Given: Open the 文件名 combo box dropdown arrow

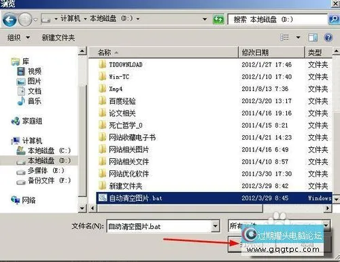Looking at the screenshot, I should click(216, 226).
